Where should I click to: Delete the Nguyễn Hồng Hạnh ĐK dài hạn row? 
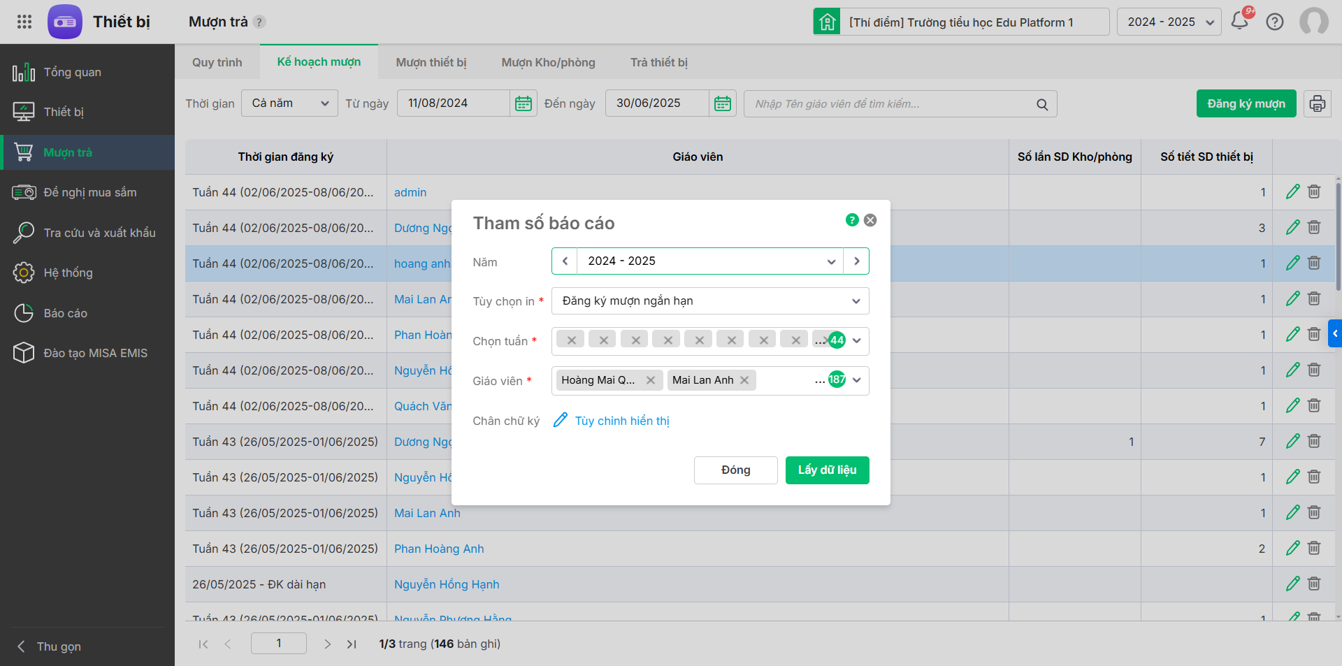(1314, 584)
